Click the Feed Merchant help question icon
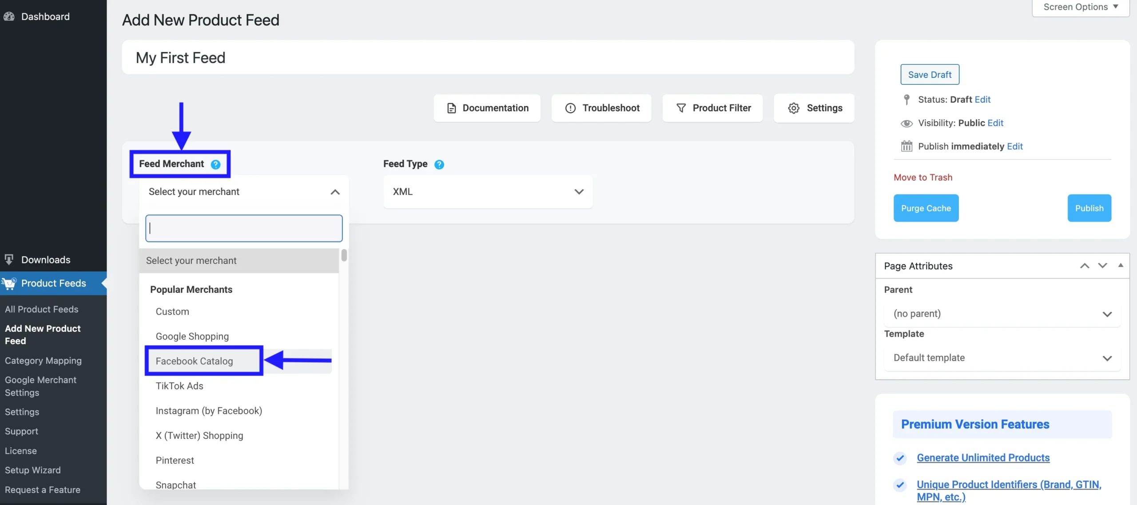 pos(215,164)
